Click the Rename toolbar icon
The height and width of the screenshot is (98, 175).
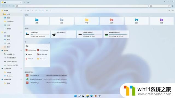[x=43, y=11]
